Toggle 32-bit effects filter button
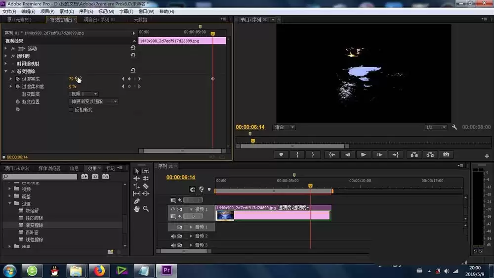 tap(95, 177)
